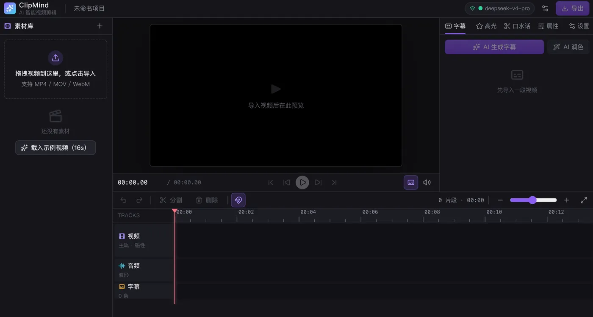The image size is (593, 317).
Task: Open the deepseek-v4-pro model selector
Action: point(499,8)
